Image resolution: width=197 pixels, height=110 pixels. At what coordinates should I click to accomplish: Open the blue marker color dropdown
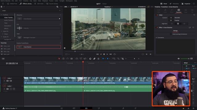[110, 59]
